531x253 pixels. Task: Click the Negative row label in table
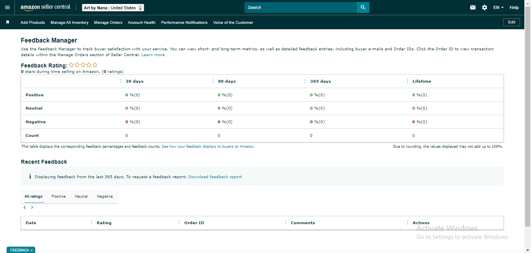(x=36, y=122)
